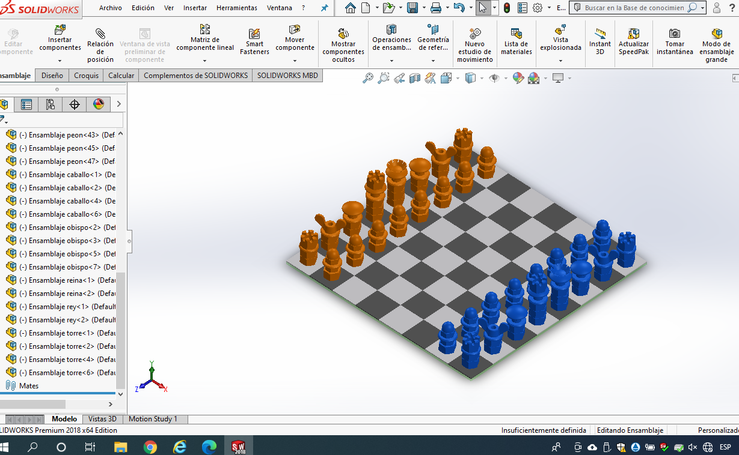The height and width of the screenshot is (455, 739).
Task: Print using the printer icon
Action: [x=435, y=8]
